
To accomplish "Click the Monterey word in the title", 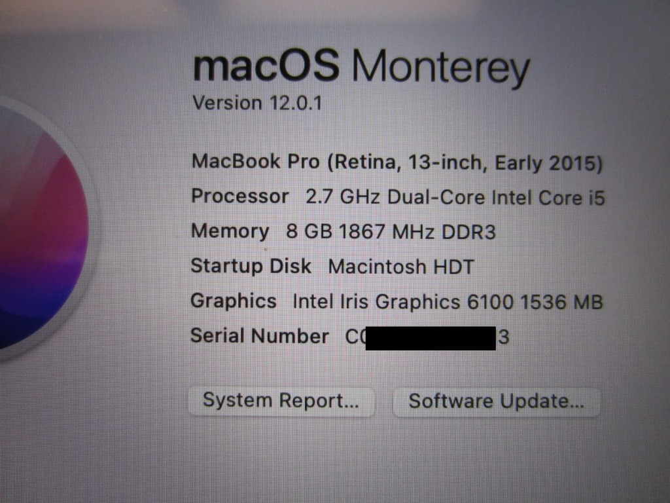I will coord(440,68).
